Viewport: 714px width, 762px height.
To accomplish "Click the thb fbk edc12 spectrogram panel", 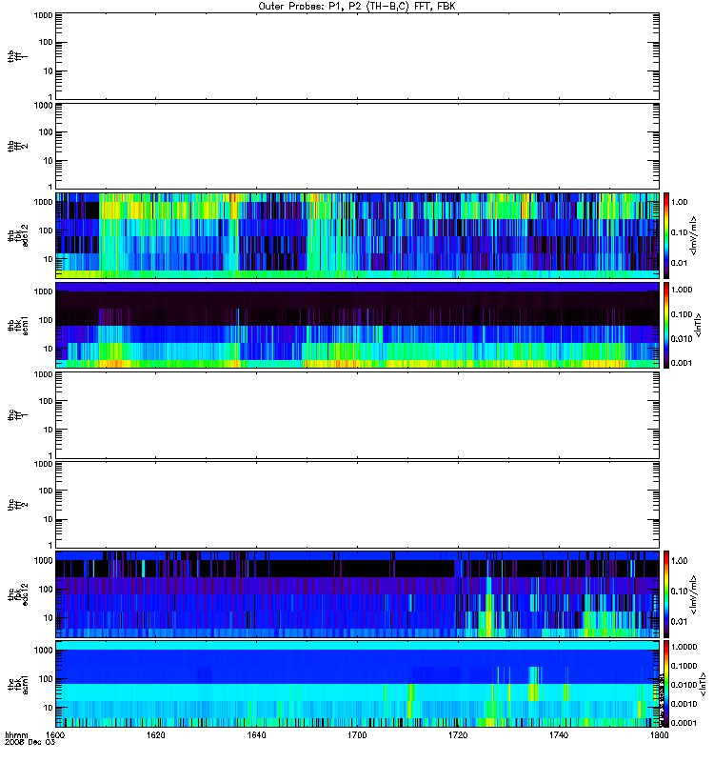I will click(x=358, y=235).
